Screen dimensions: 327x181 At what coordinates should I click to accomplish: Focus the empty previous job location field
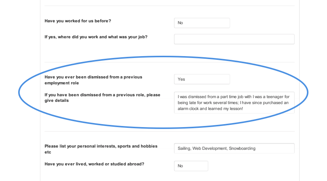[x=234, y=39]
